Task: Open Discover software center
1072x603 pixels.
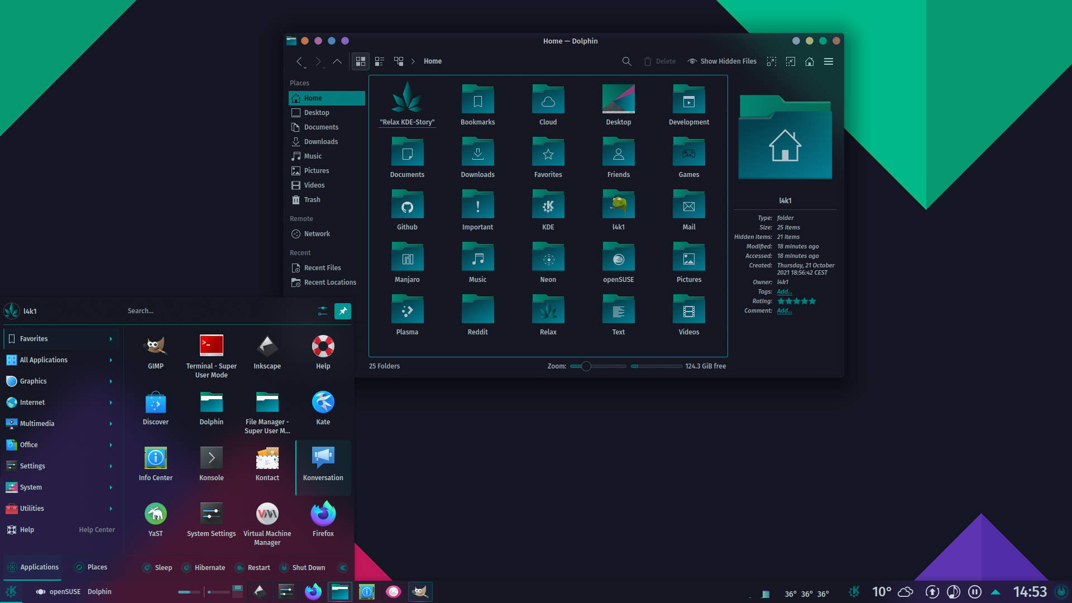Action: 156,409
